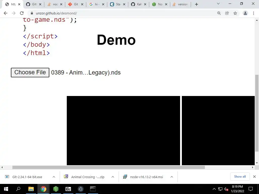Viewport: 259px width, 194px height.
Task: Switch to the 'Sta' tab
Action: click(118, 5)
